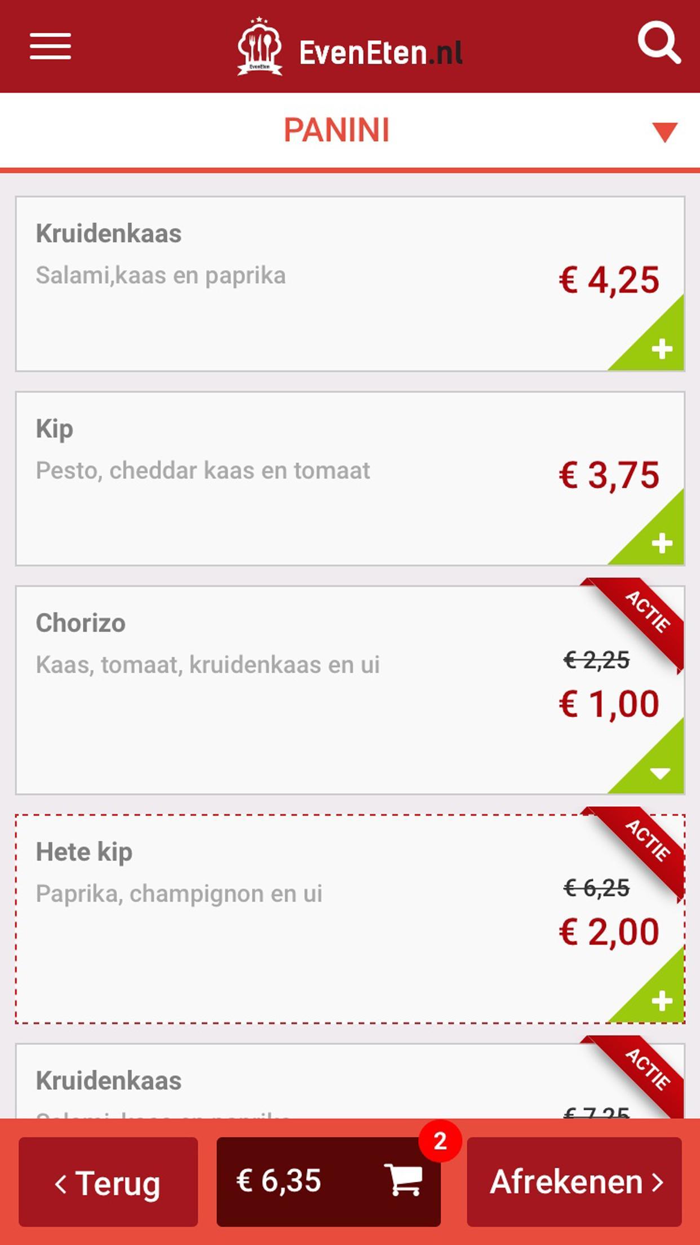Image resolution: width=700 pixels, height=1245 pixels.
Task: Tap ACTIE ribbon on Chorizo
Action: point(648,612)
